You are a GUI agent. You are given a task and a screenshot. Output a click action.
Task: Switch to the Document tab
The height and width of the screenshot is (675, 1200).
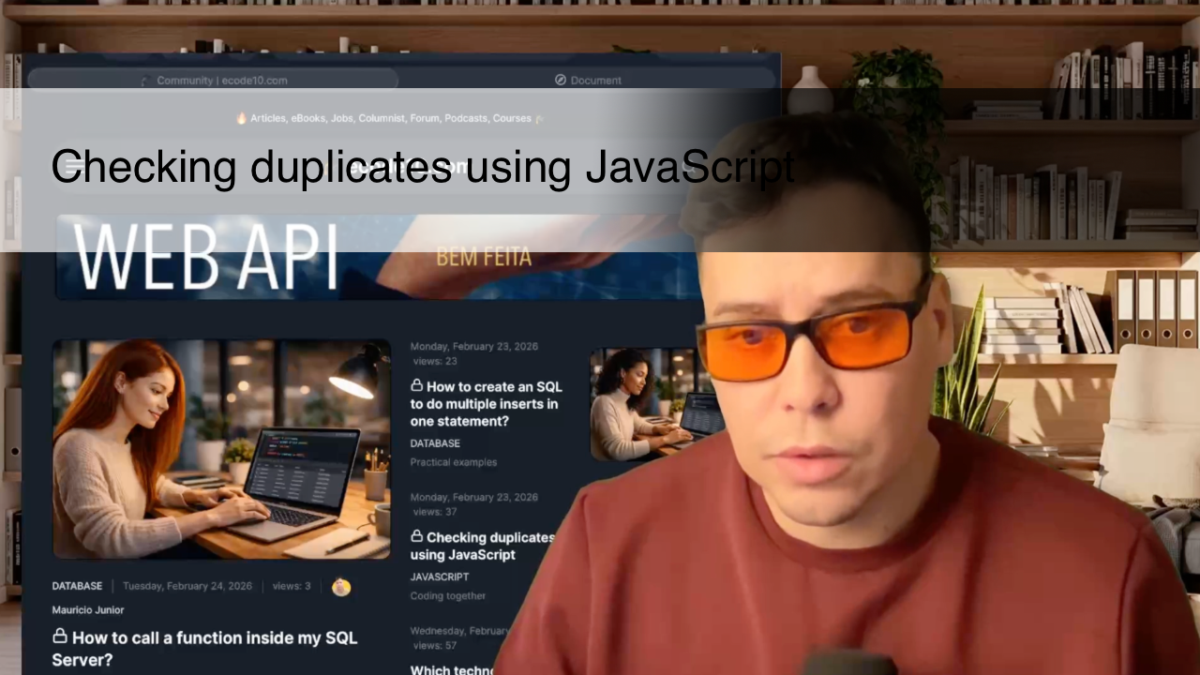tap(595, 80)
